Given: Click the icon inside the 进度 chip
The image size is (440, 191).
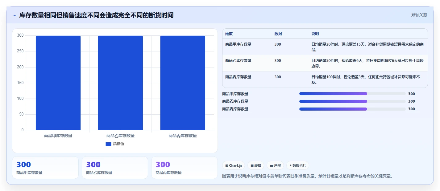Looking at the screenshot, I should [x=272, y=165].
